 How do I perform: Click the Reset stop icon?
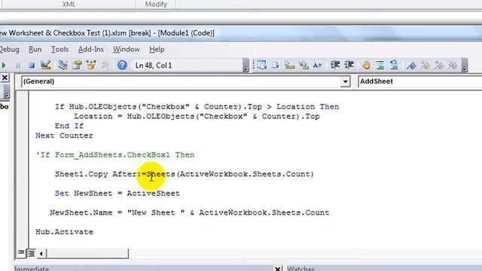point(32,65)
